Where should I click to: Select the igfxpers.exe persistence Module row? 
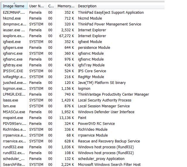(13, 48)
